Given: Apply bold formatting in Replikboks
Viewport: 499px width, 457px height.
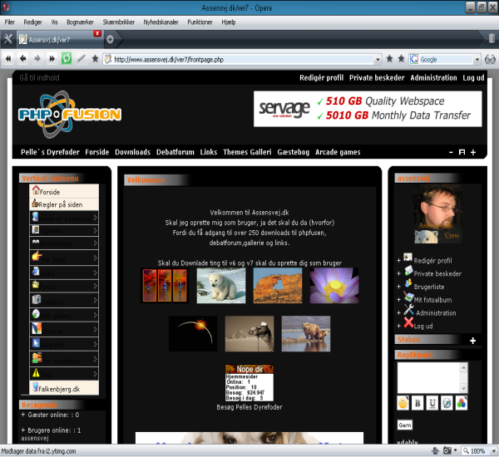Looking at the screenshot, I should pos(417,403).
